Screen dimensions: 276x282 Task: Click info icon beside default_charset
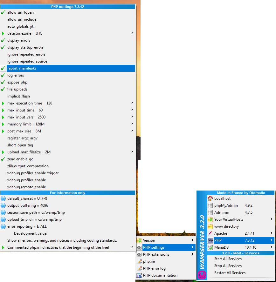point(3,198)
